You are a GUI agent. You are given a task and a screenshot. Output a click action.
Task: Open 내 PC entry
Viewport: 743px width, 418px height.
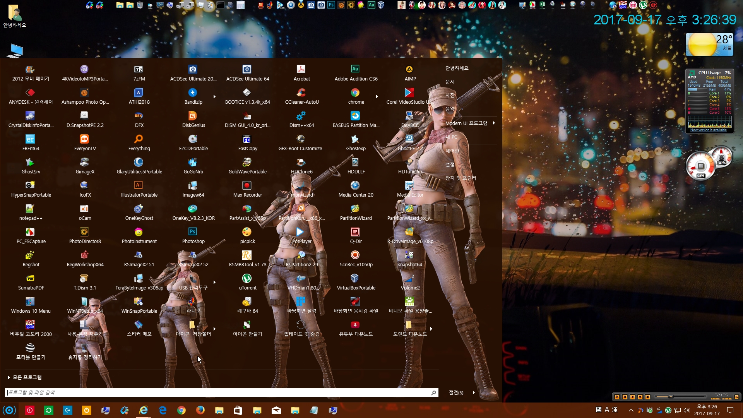(451, 137)
